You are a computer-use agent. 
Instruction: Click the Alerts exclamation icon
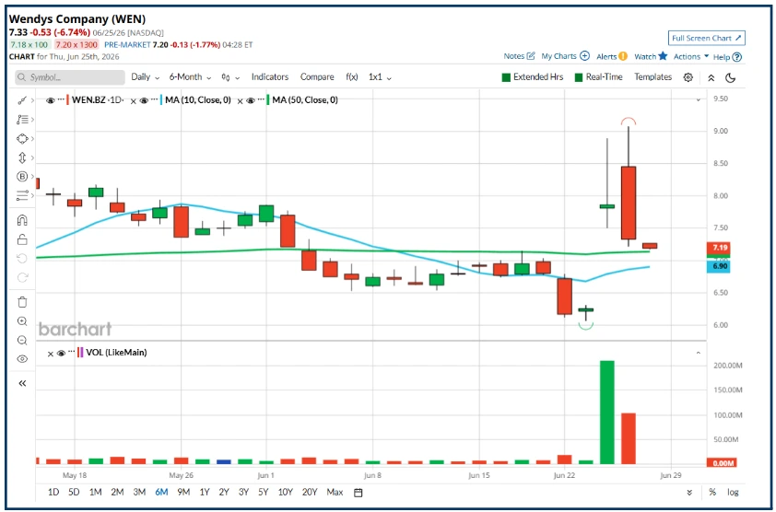pos(623,56)
